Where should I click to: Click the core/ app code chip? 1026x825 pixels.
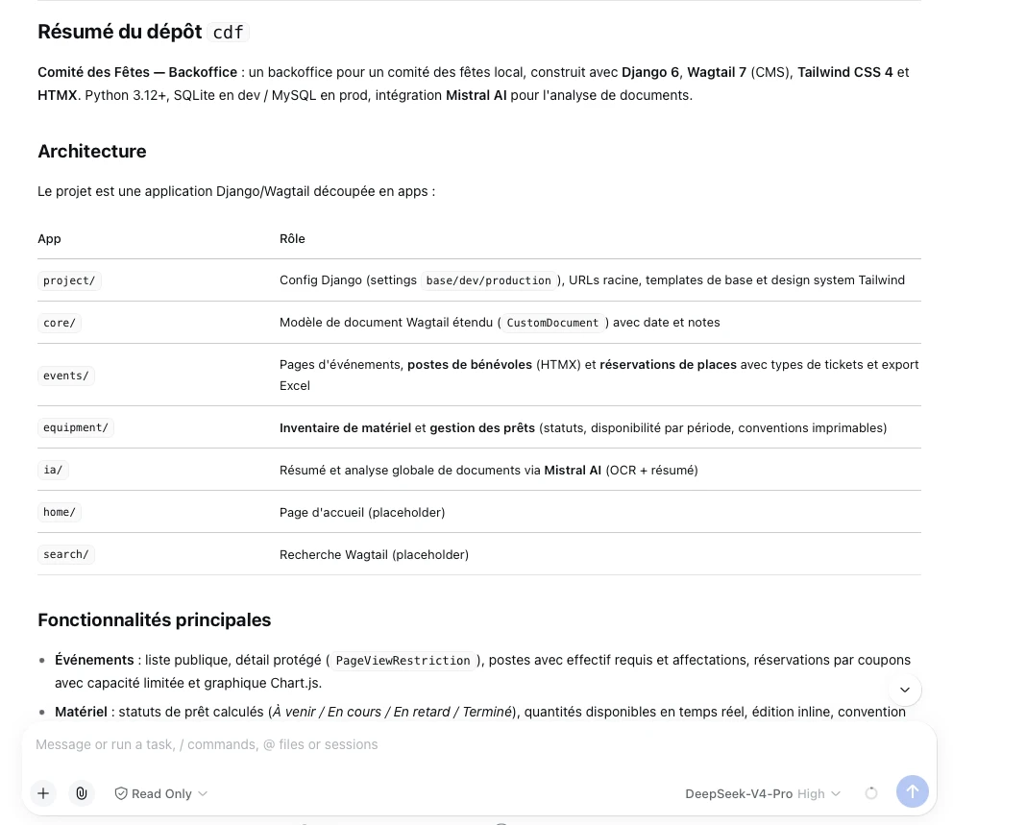(60, 323)
